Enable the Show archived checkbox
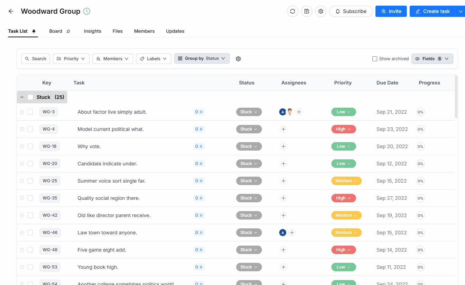 (x=375, y=59)
